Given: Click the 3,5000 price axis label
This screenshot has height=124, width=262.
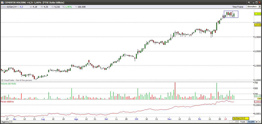Looking at the screenshot, I should pos(258,37).
